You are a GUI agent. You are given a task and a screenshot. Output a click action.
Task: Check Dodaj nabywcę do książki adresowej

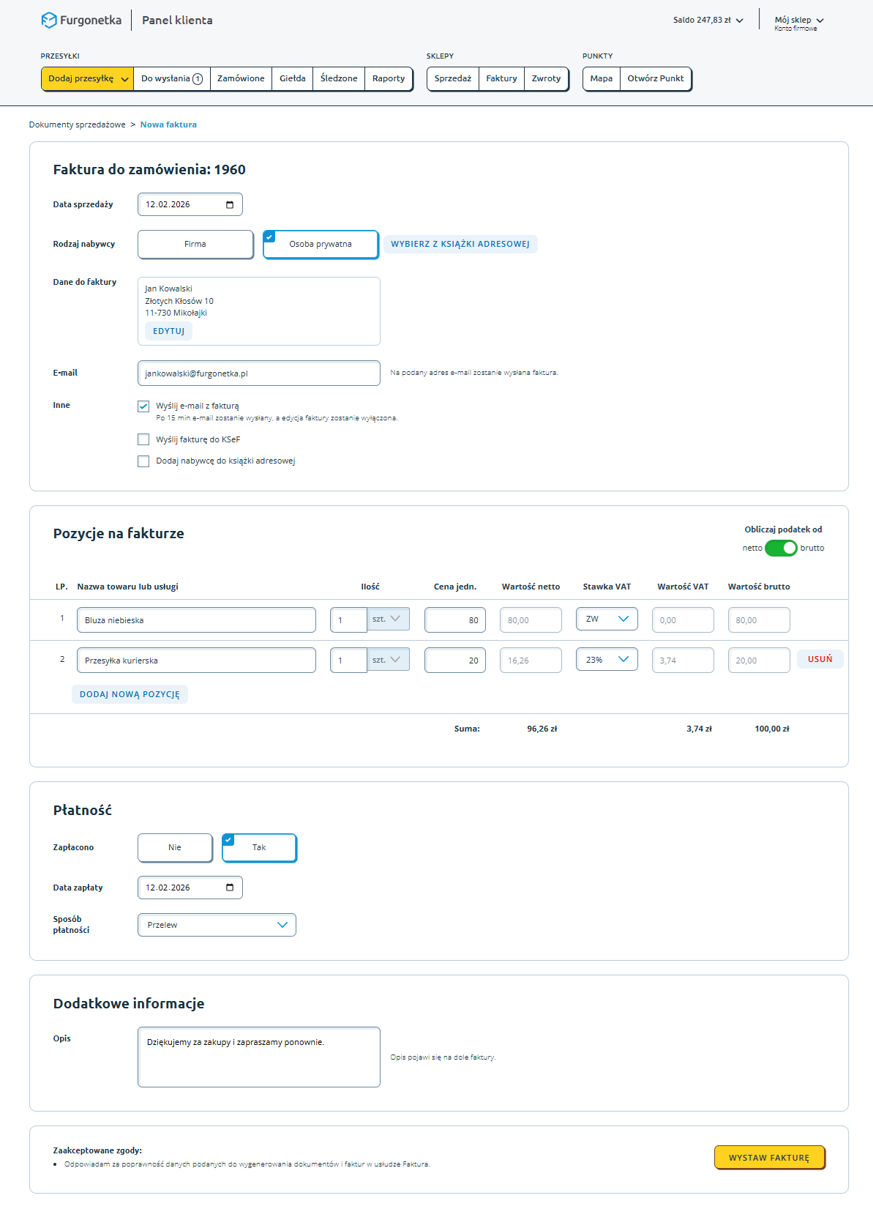tap(143, 461)
